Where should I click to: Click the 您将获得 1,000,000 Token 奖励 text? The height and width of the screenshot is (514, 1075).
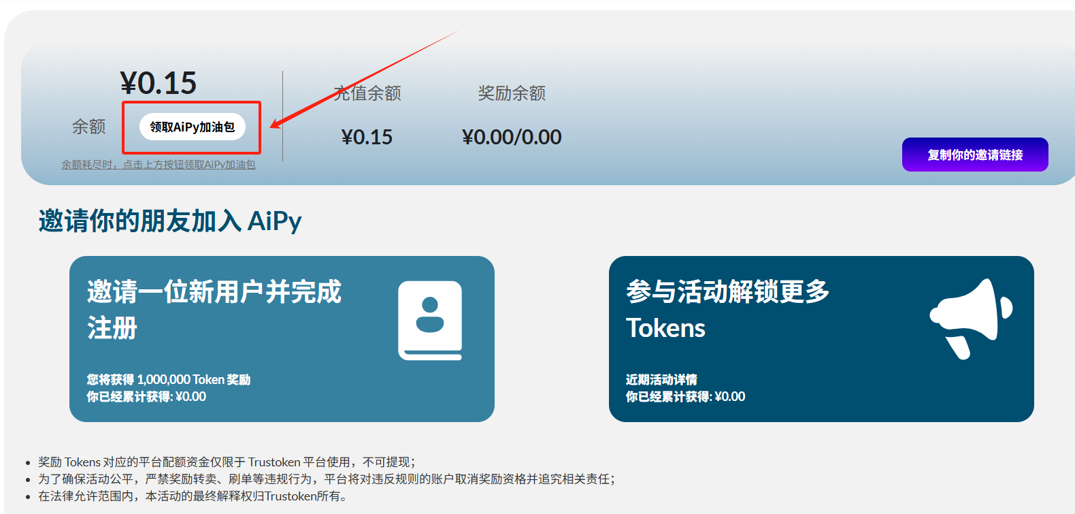169,379
